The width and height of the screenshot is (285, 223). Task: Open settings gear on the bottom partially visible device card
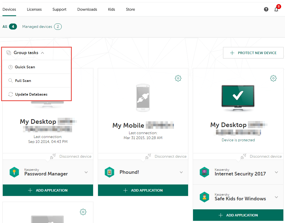[x=83, y=212]
